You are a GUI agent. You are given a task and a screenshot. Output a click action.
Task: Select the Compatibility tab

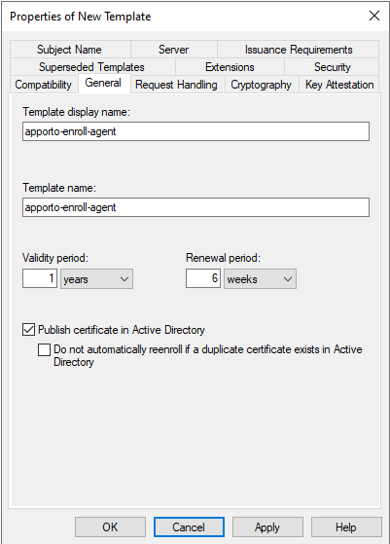point(44,85)
